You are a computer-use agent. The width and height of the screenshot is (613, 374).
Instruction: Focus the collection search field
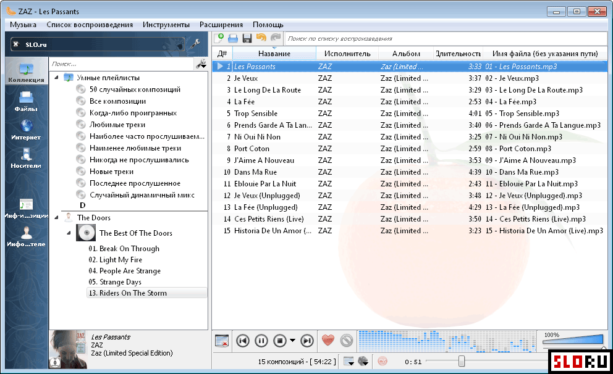(x=122, y=64)
